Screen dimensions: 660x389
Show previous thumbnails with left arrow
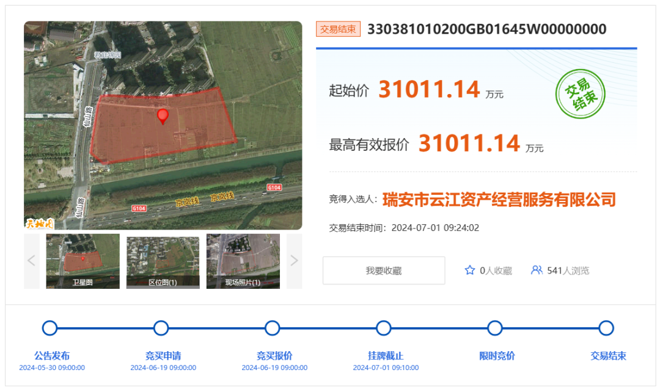31,261
